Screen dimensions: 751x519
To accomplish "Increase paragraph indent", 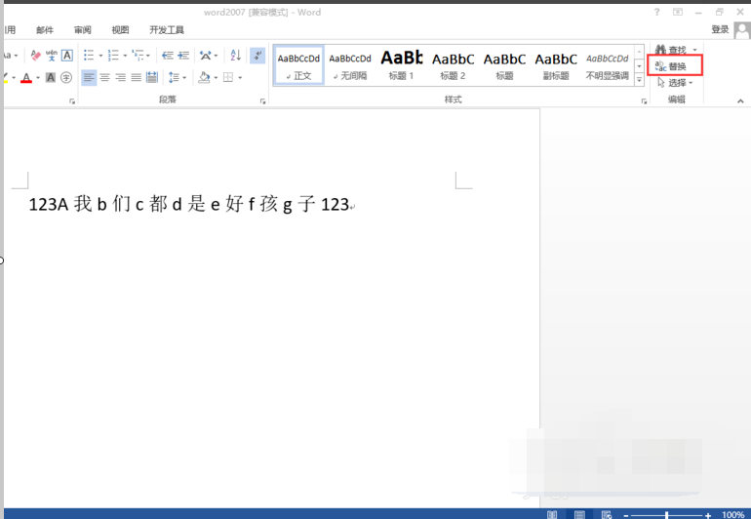I will coord(183,56).
